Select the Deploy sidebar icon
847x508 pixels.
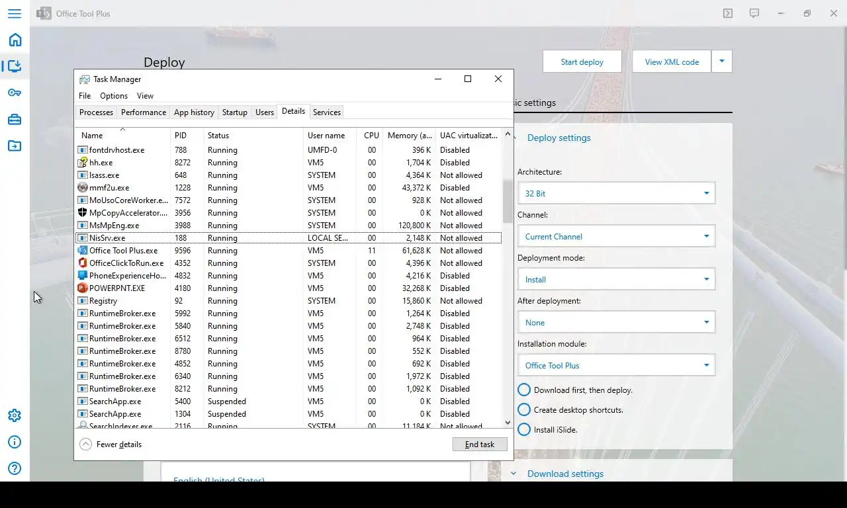point(15,66)
